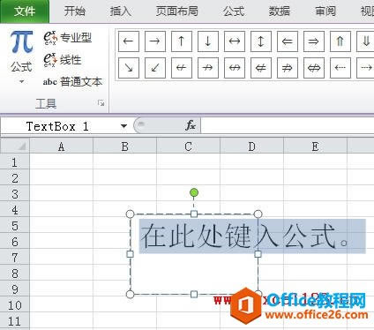The width and height of the screenshot is (374, 330).
Task: Select abc 普通文本 normal text
Action: (x=72, y=81)
